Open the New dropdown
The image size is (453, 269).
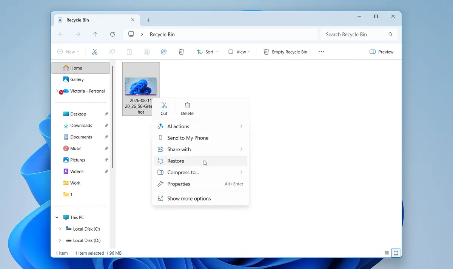coord(68,52)
